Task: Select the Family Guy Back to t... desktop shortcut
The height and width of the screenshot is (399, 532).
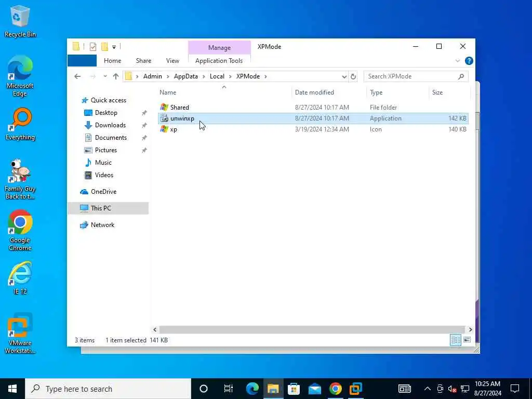Action: [20, 179]
